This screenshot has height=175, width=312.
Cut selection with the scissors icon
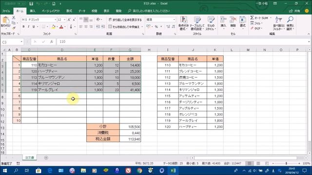coord(14,17)
